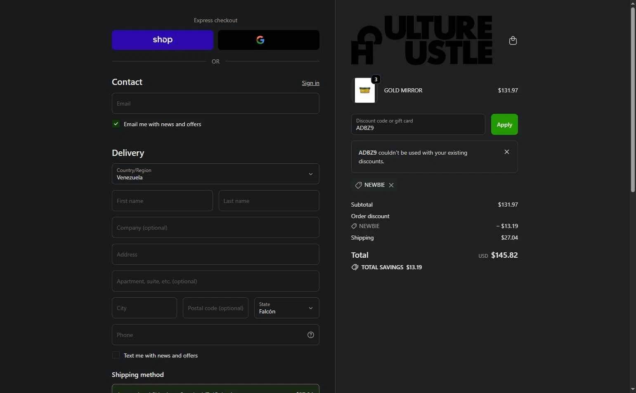Click the Gold Mirror product thumbnail
The image size is (636, 393).
coord(365,90)
